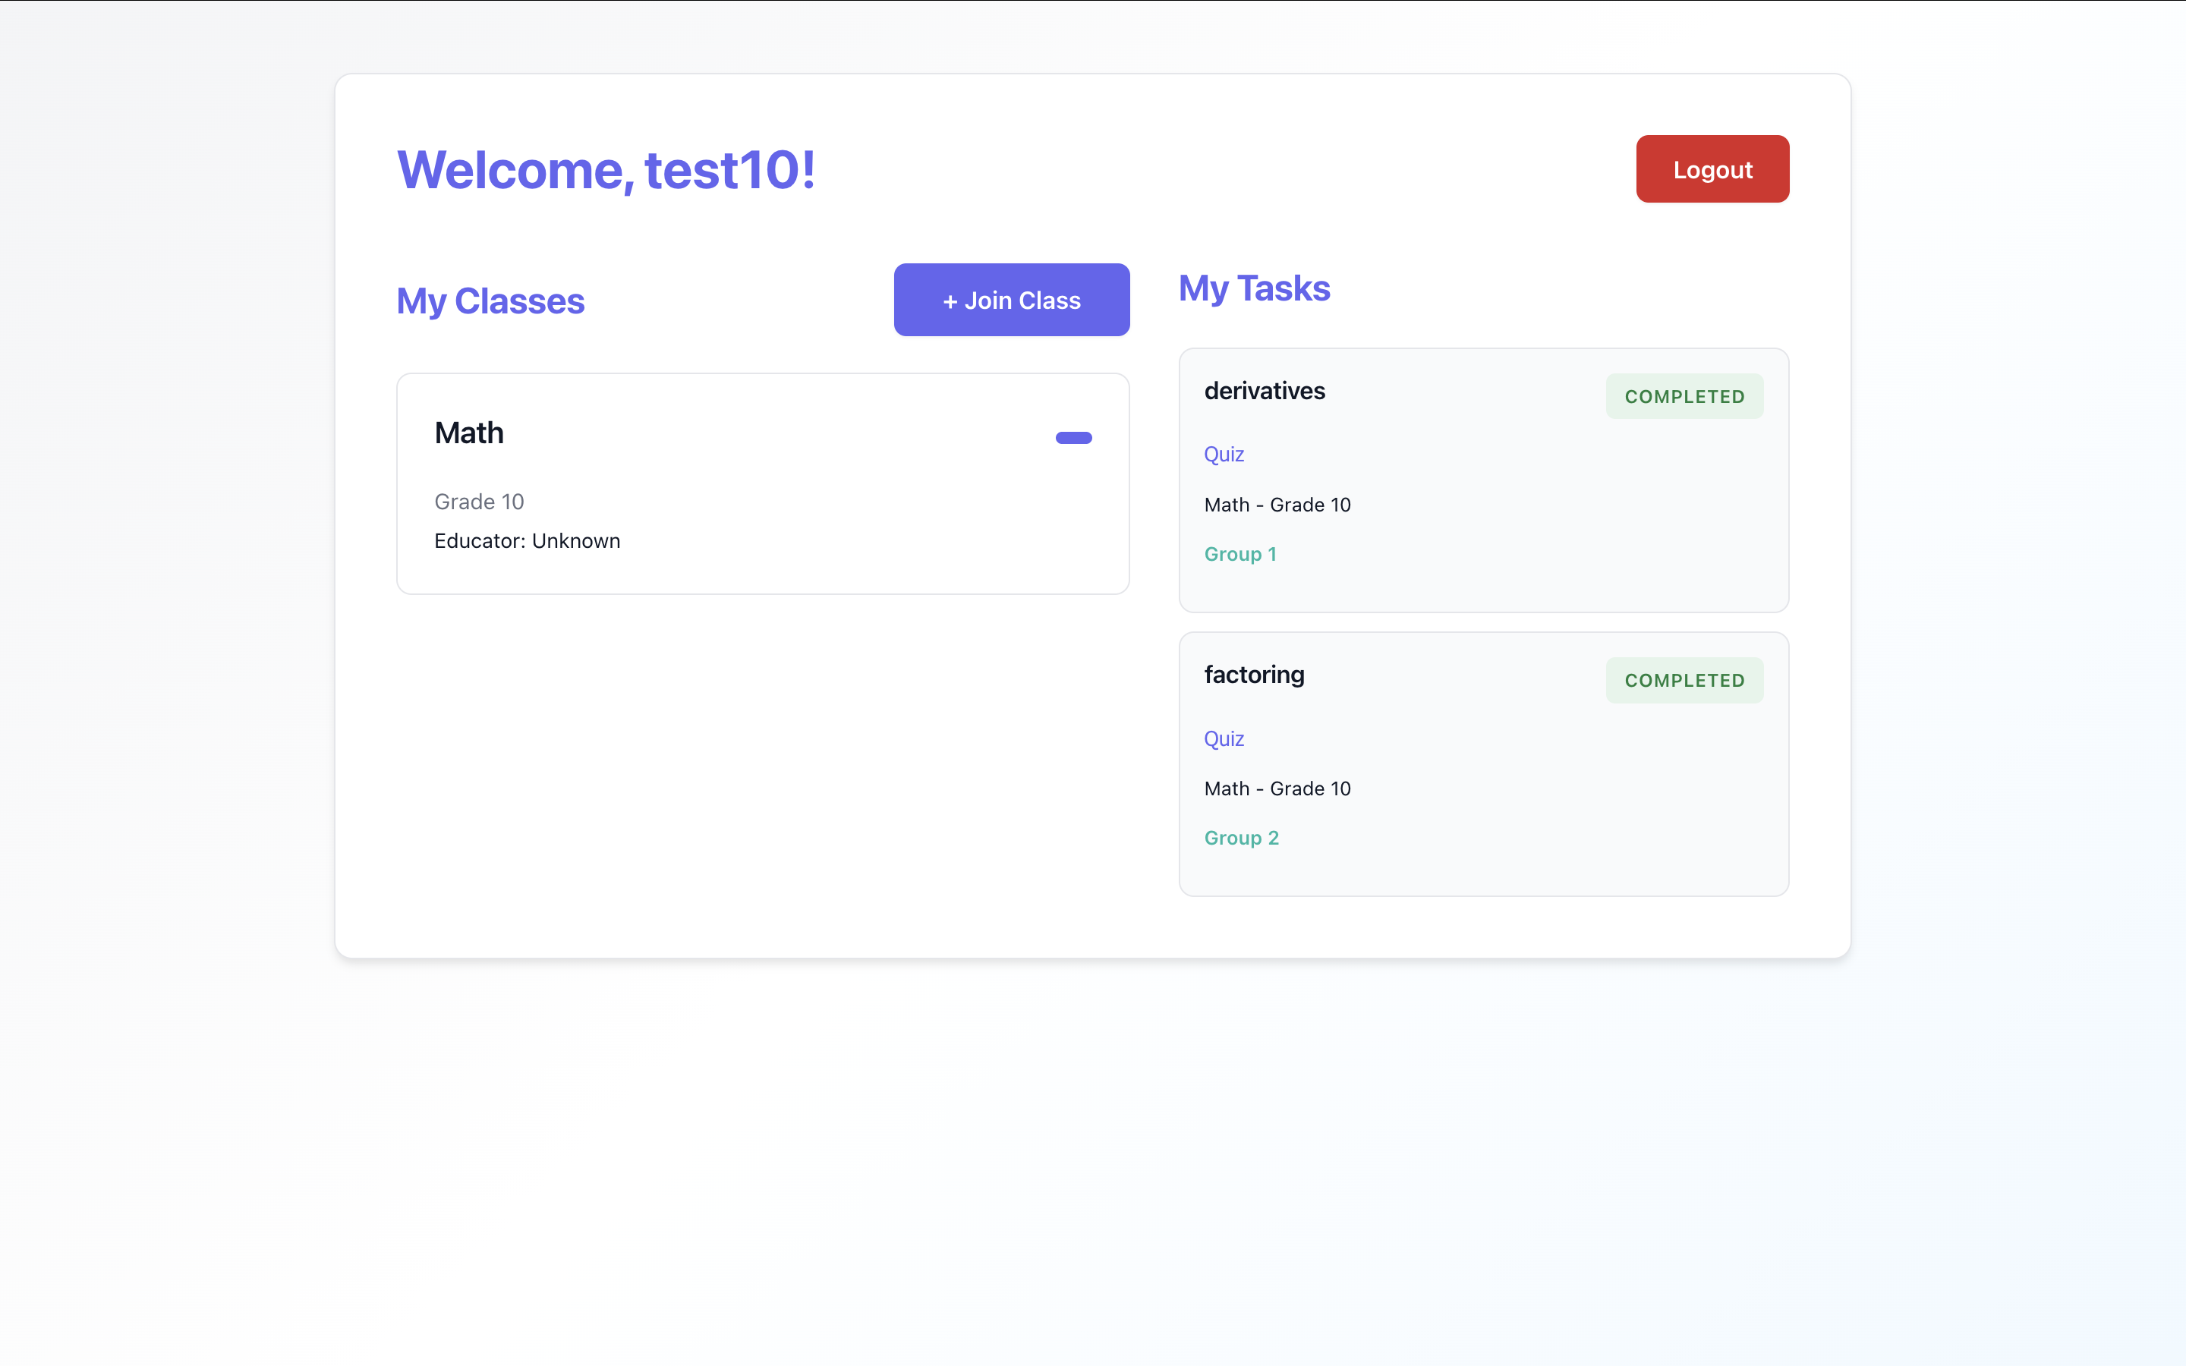The height and width of the screenshot is (1366, 2186).
Task: Click the Welcome, test10! heading
Action: click(606, 169)
